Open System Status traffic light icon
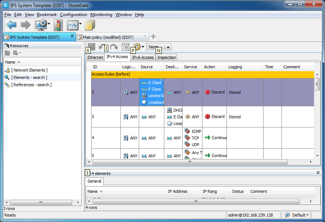325x222 pixels. coord(58,25)
